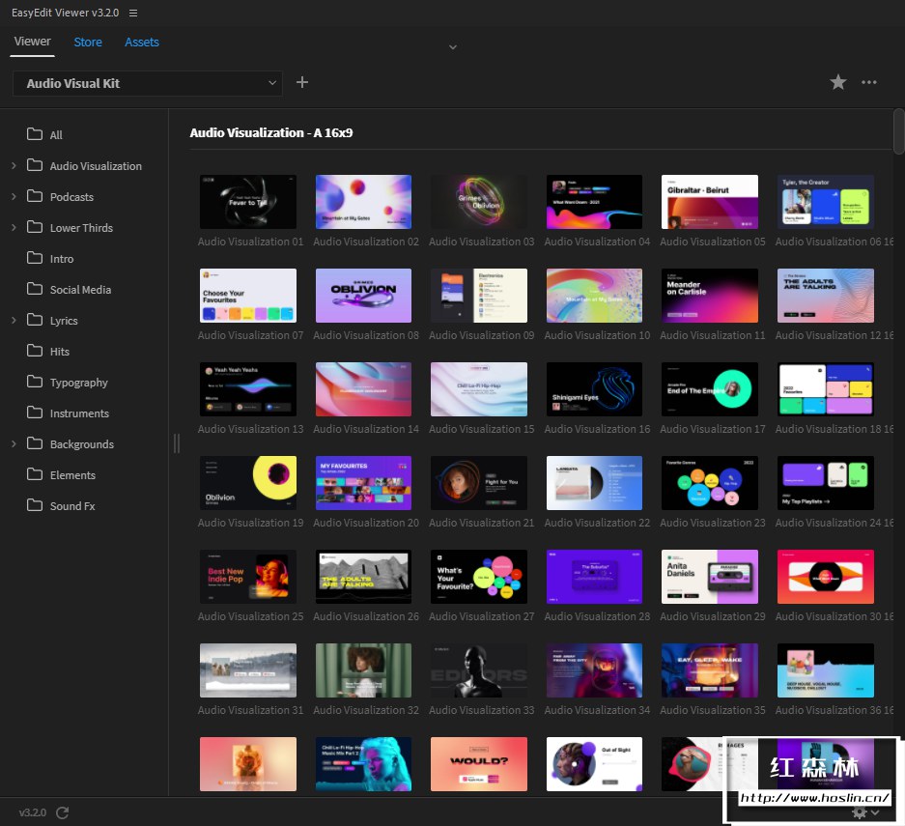
Task: Open the panel hamburger menu
Action: click(x=133, y=13)
